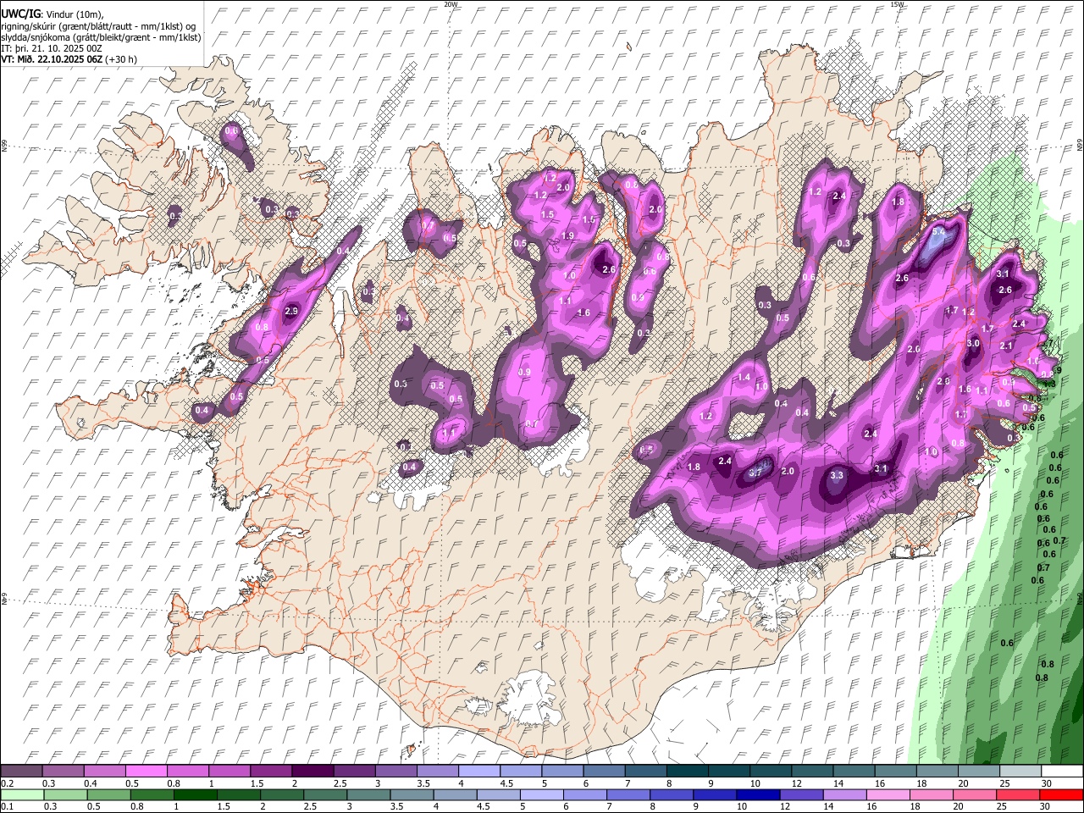Screen dimensions: 1084x813
Task: Click the 3.3 snowfall value on the map
Action: pos(837,476)
